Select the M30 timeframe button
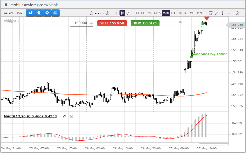 pos(166,13)
